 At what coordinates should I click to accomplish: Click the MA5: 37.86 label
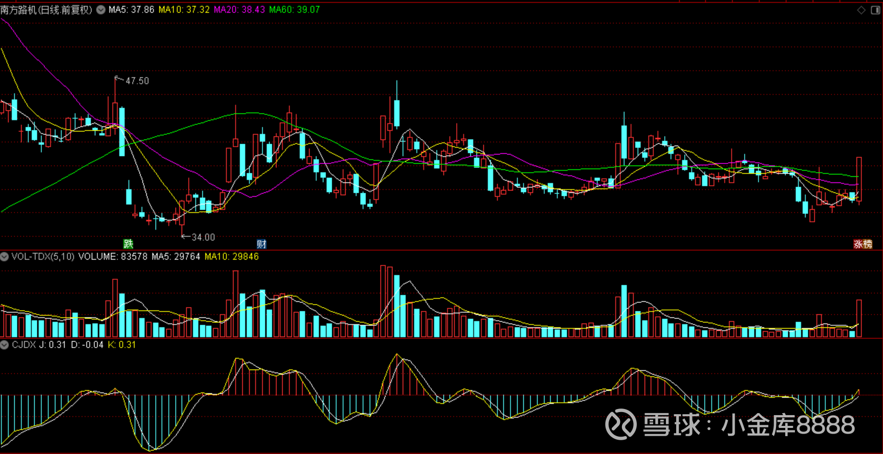coord(131,10)
